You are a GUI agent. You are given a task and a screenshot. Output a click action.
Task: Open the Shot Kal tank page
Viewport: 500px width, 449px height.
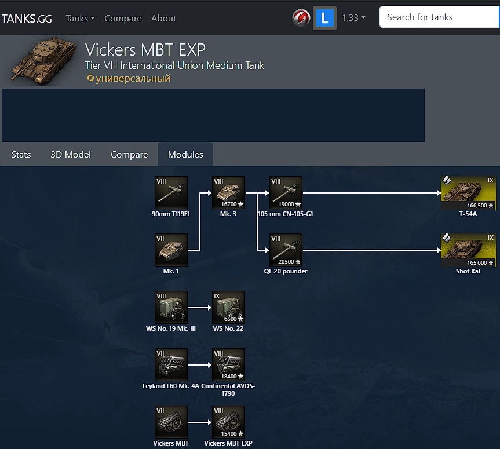468,250
